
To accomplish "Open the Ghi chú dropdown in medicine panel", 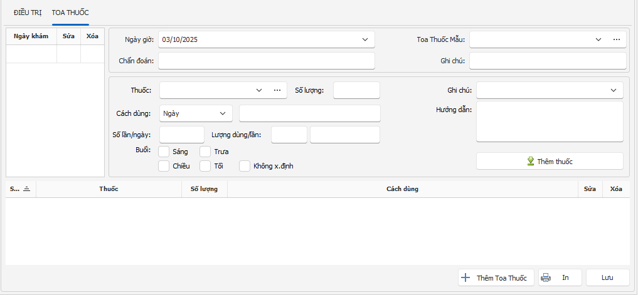I will 614,90.
